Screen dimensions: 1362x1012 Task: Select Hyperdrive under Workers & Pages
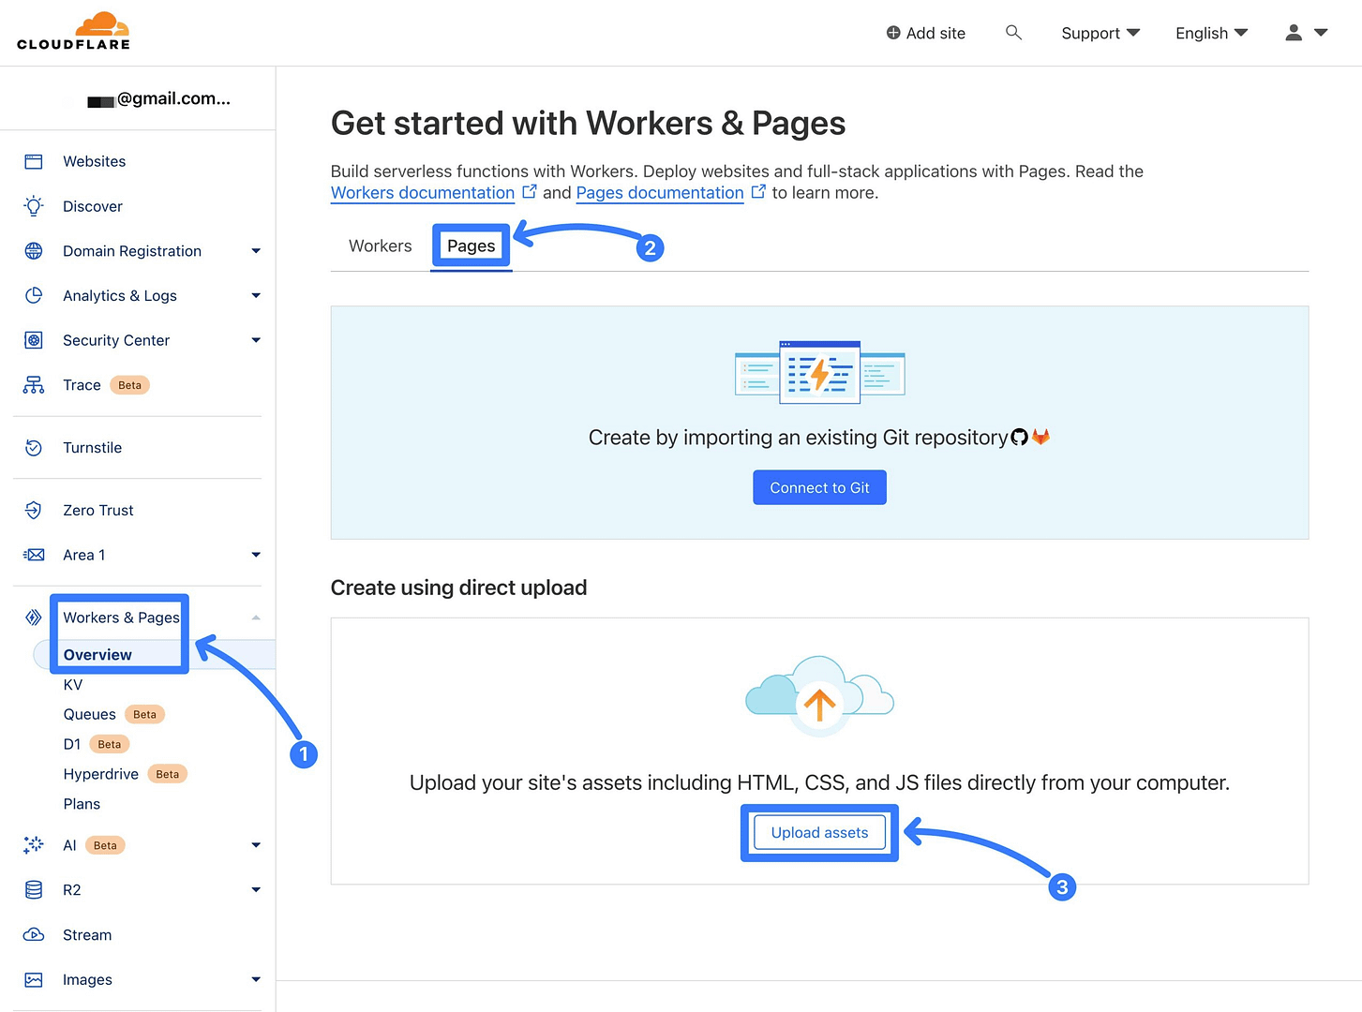click(x=101, y=774)
